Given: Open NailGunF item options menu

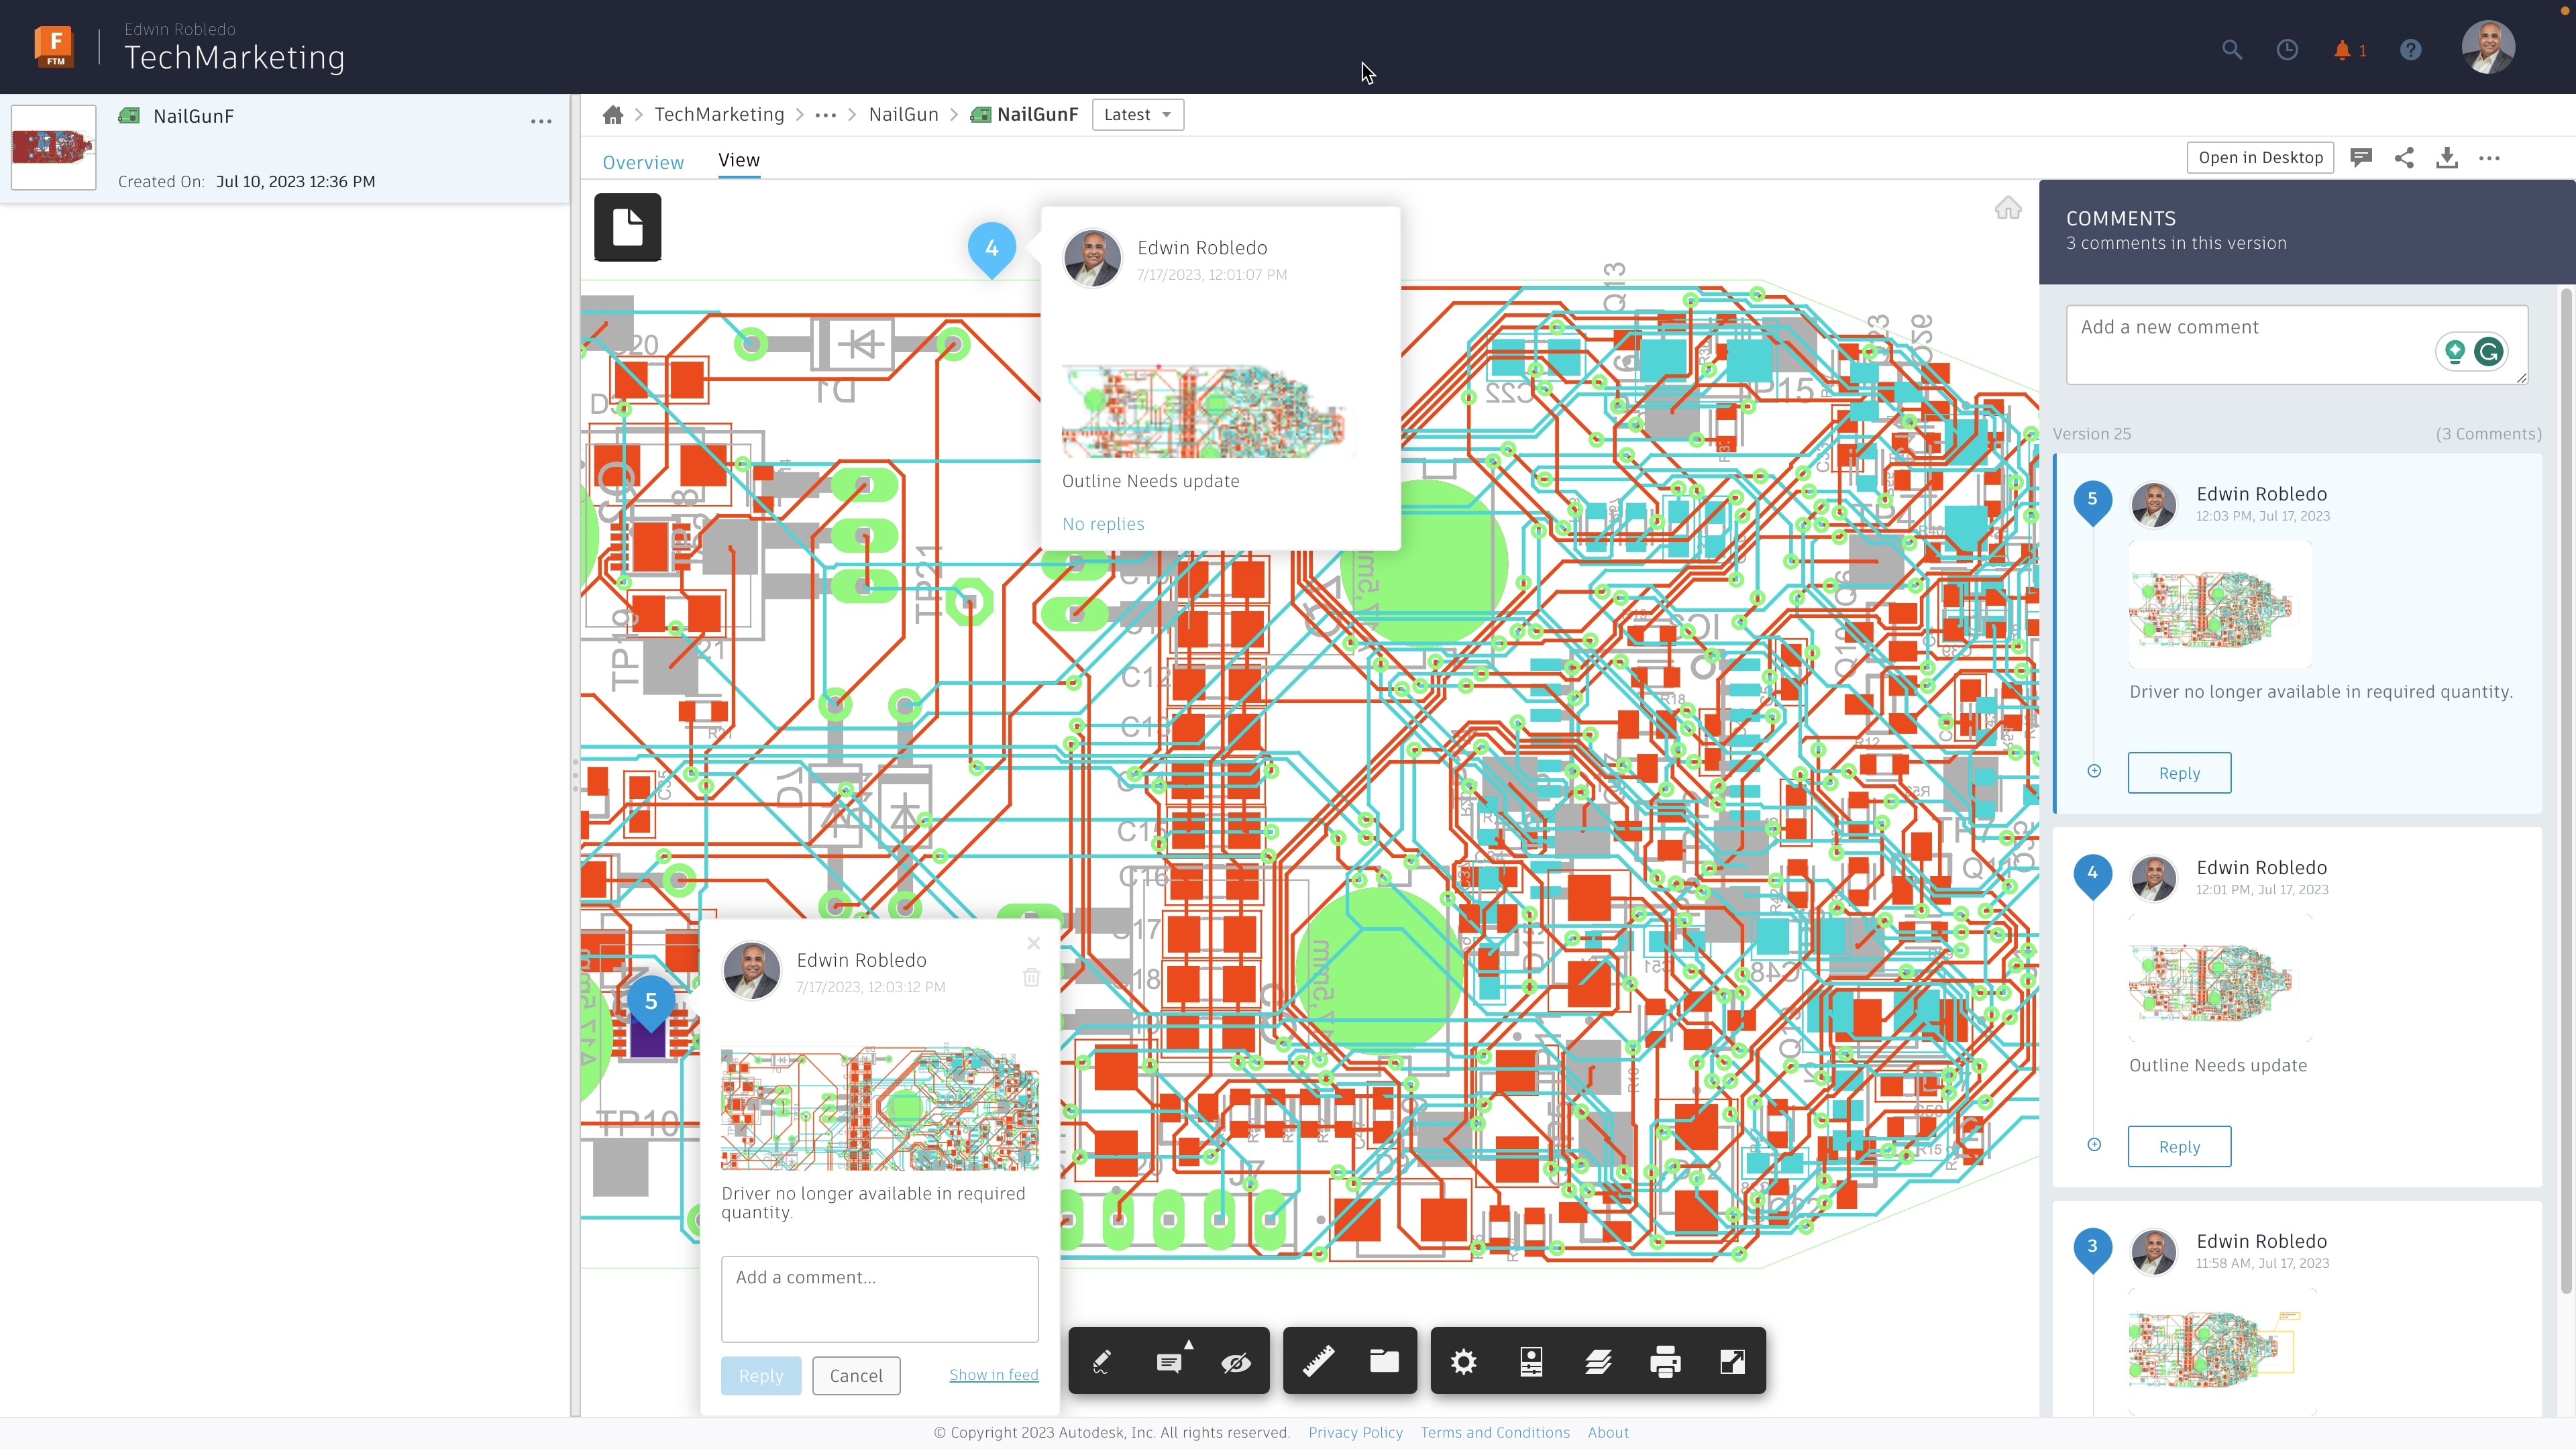Looking at the screenshot, I should (541, 121).
